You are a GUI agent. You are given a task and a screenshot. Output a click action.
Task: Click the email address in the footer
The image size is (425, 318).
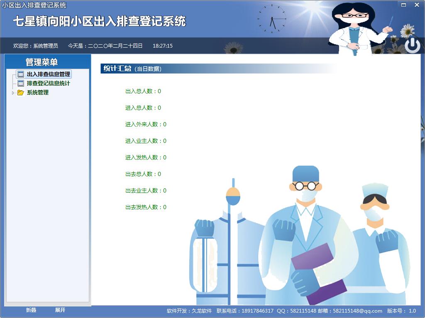tap(357, 311)
